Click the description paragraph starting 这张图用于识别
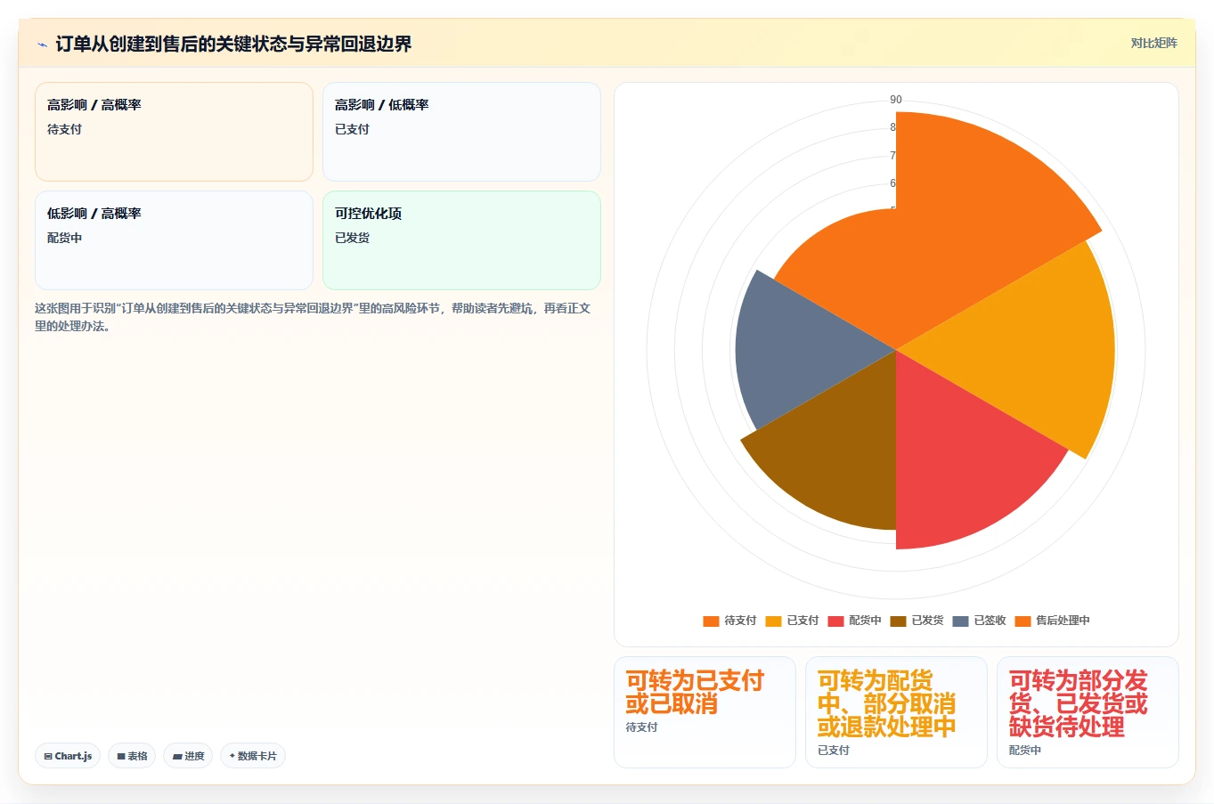Image resolution: width=1214 pixels, height=804 pixels. pyautogui.click(x=313, y=317)
